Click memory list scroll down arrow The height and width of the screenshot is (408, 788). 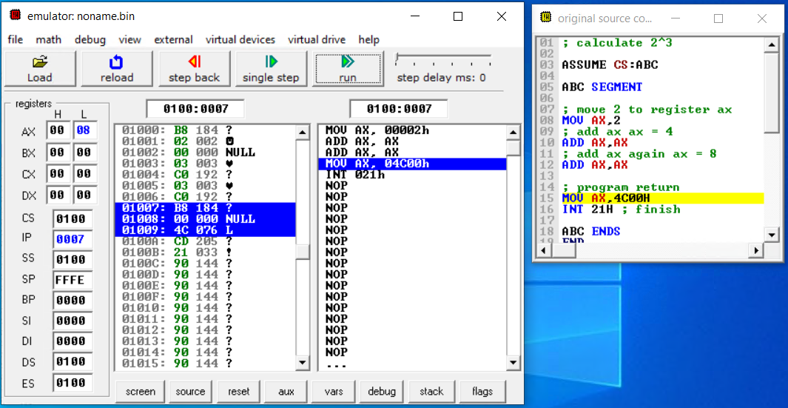pyautogui.click(x=303, y=362)
